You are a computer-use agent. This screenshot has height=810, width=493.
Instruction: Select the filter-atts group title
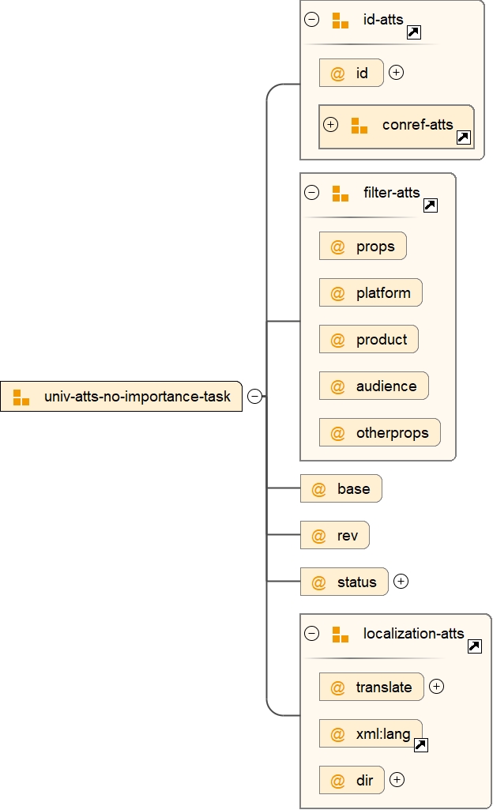[391, 193]
